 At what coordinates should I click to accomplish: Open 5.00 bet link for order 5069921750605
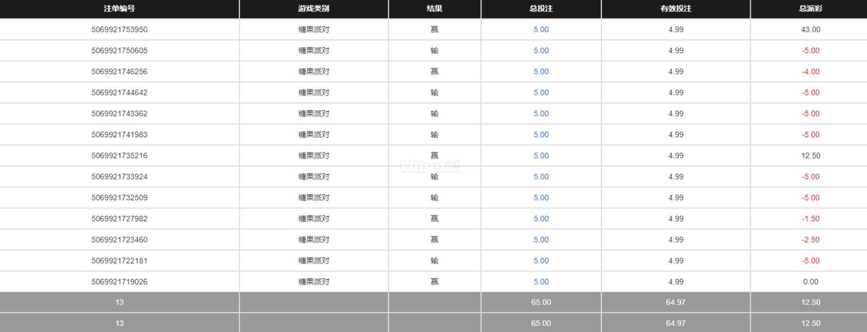(541, 50)
